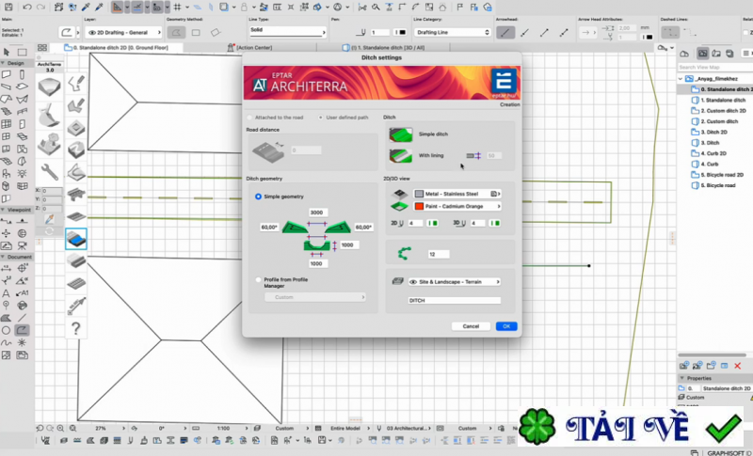The width and height of the screenshot is (753, 456).
Task: Select the rectangle geometry method icon
Action: 196,33
